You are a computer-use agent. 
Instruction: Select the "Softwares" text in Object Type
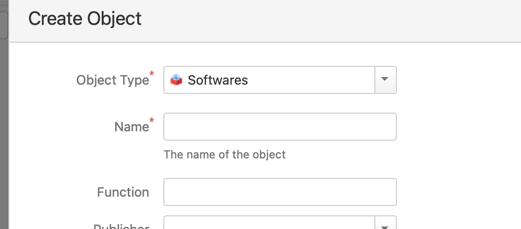coord(217,80)
